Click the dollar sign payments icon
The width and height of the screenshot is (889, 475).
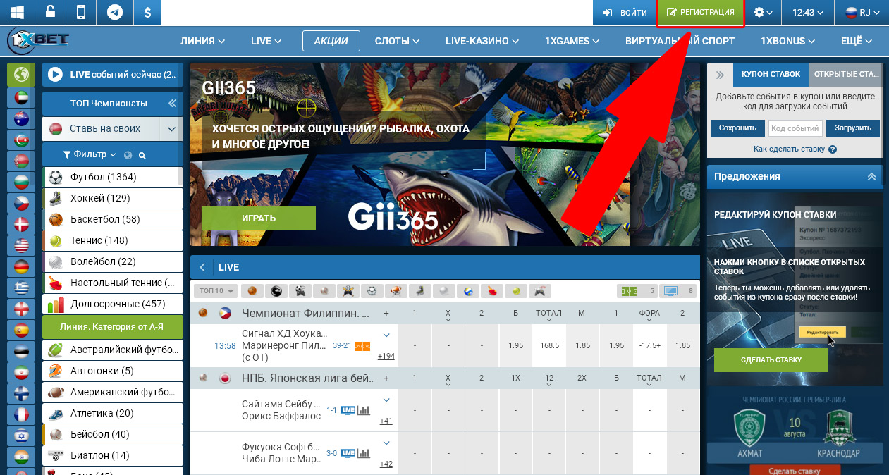(146, 13)
